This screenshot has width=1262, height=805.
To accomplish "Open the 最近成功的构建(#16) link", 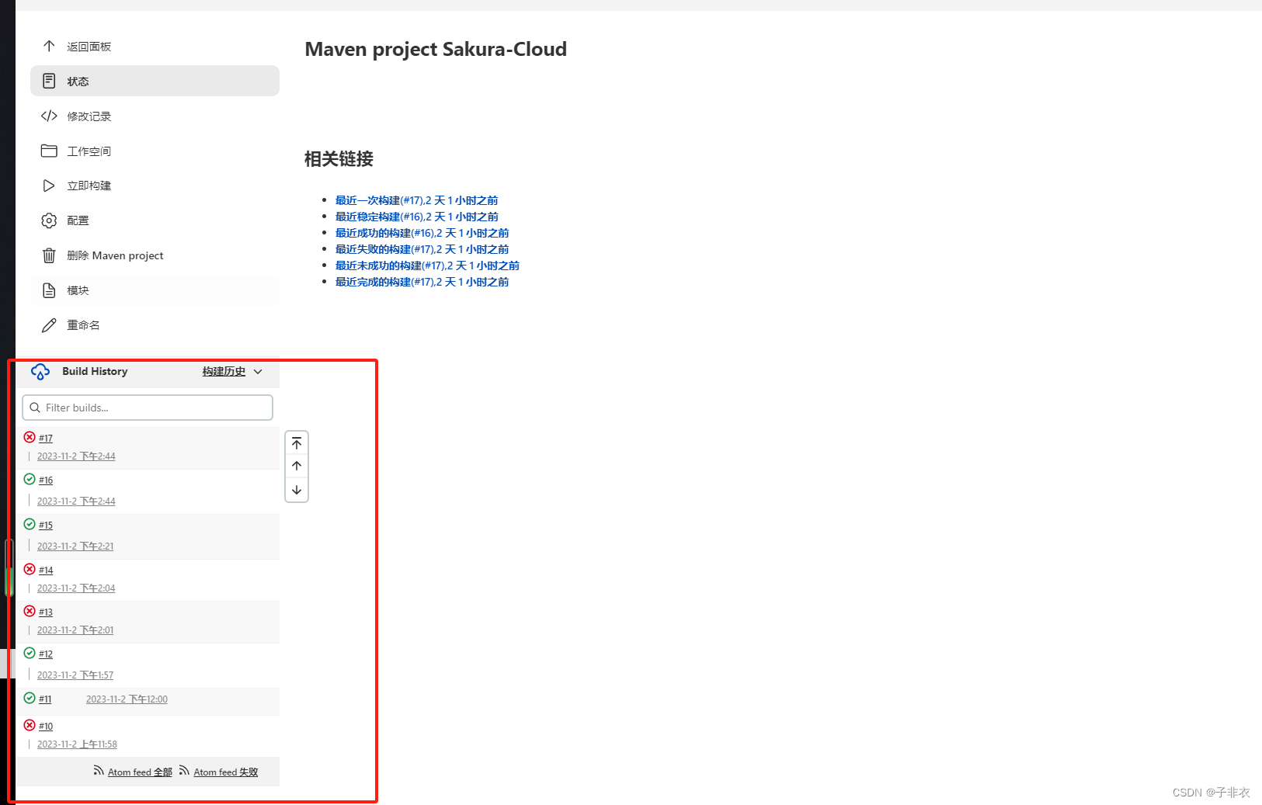I will click(422, 233).
